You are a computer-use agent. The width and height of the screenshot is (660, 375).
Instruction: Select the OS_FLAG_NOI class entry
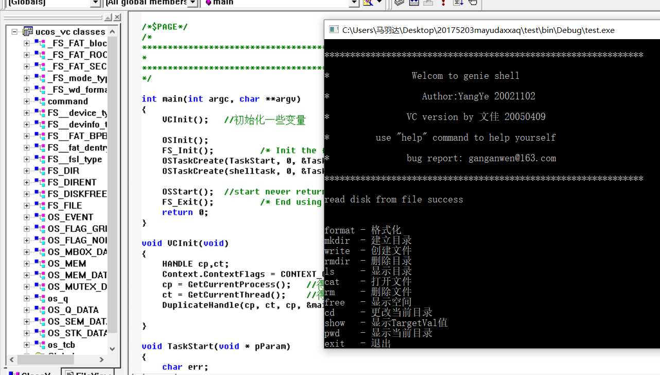[77, 240]
